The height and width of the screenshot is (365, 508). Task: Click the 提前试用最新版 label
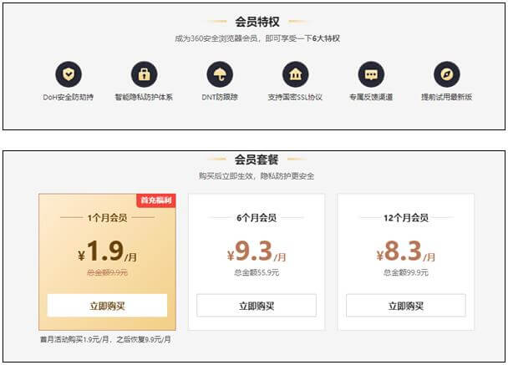447,97
